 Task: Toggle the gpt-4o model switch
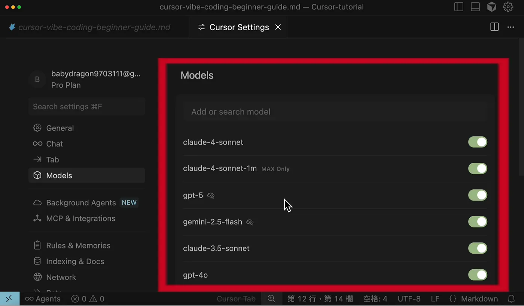tap(478, 275)
